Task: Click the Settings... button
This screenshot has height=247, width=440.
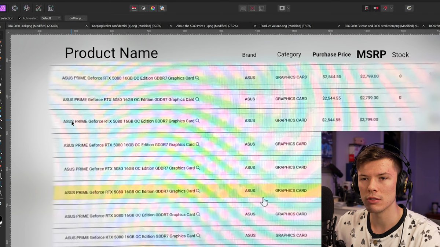Action: pyautogui.click(x=76, y=18)
